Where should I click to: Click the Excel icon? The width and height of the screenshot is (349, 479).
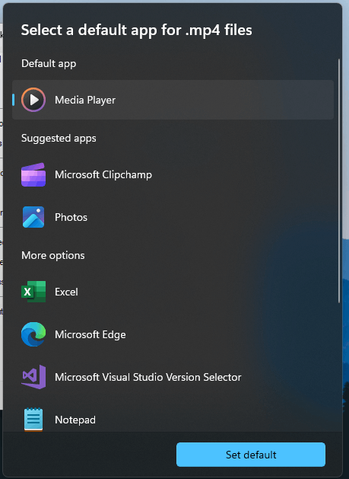click(33, 292)
